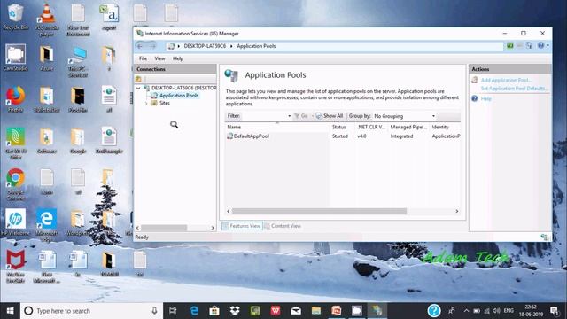Open the McAfee desktop shortcut
Image resolution: width=567 pixels, height=319 pixels.
pyautogui.click(x=15, y=266)
